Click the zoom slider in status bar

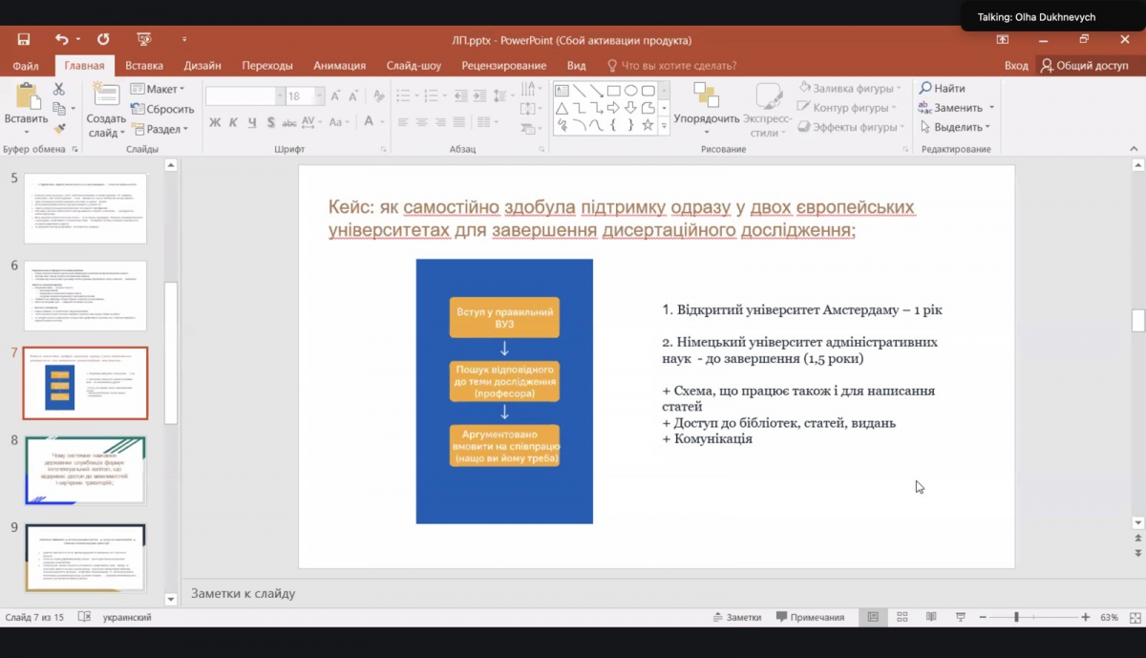[1016, 618]
